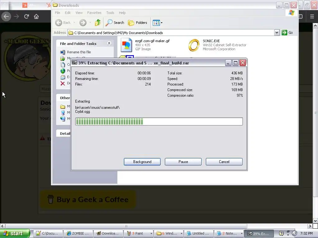Open the 2 Note... taskbar group
Screen dimensions: 318x238
pyautogui.click(x=229, y=233)
